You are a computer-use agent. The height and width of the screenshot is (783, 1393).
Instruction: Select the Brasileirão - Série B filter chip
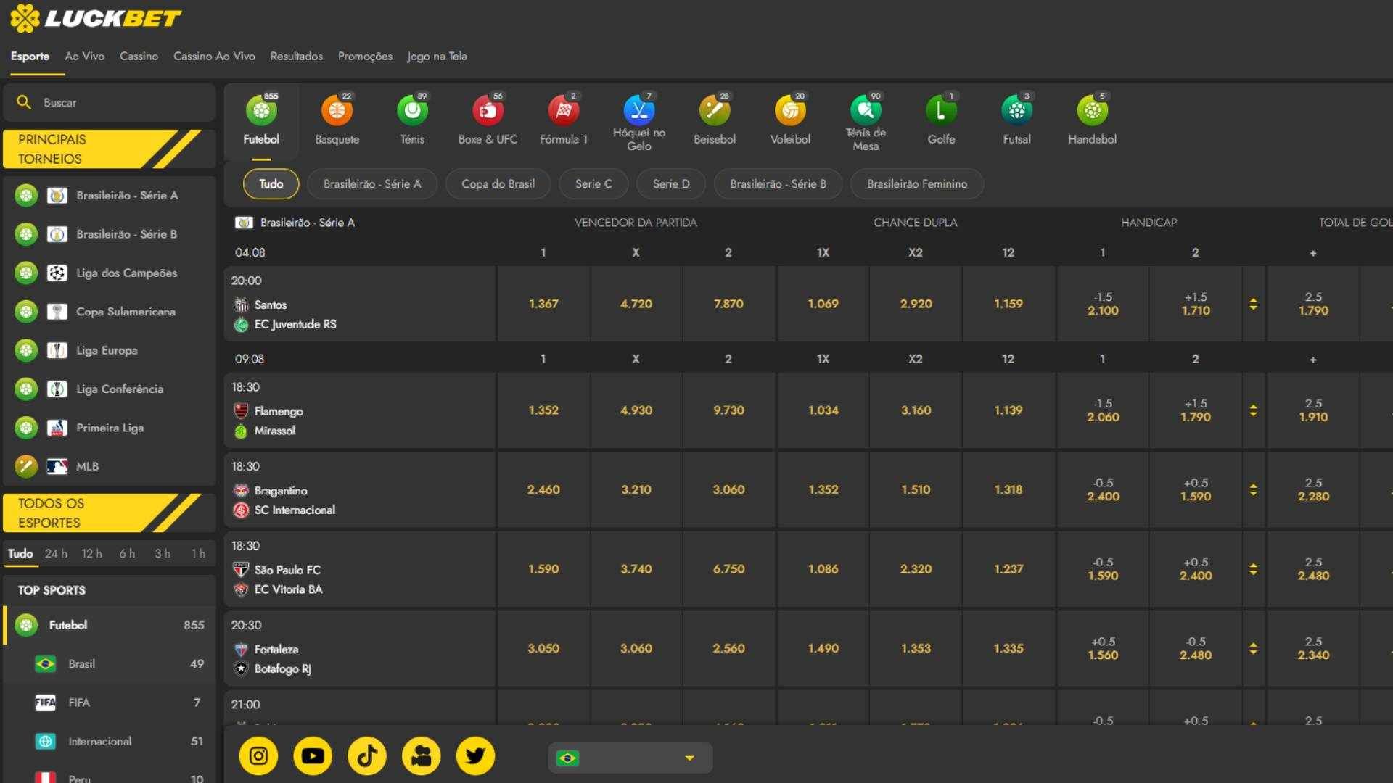click(778, 183)
